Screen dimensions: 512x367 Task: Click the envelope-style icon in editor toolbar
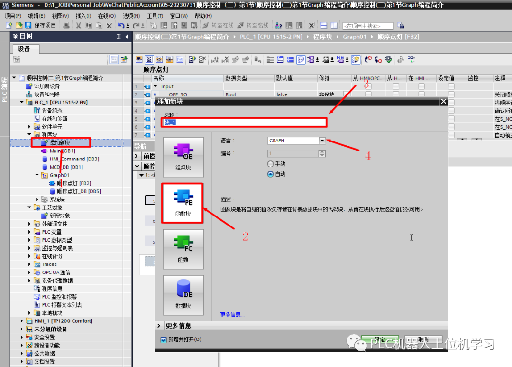pos(180,59)
